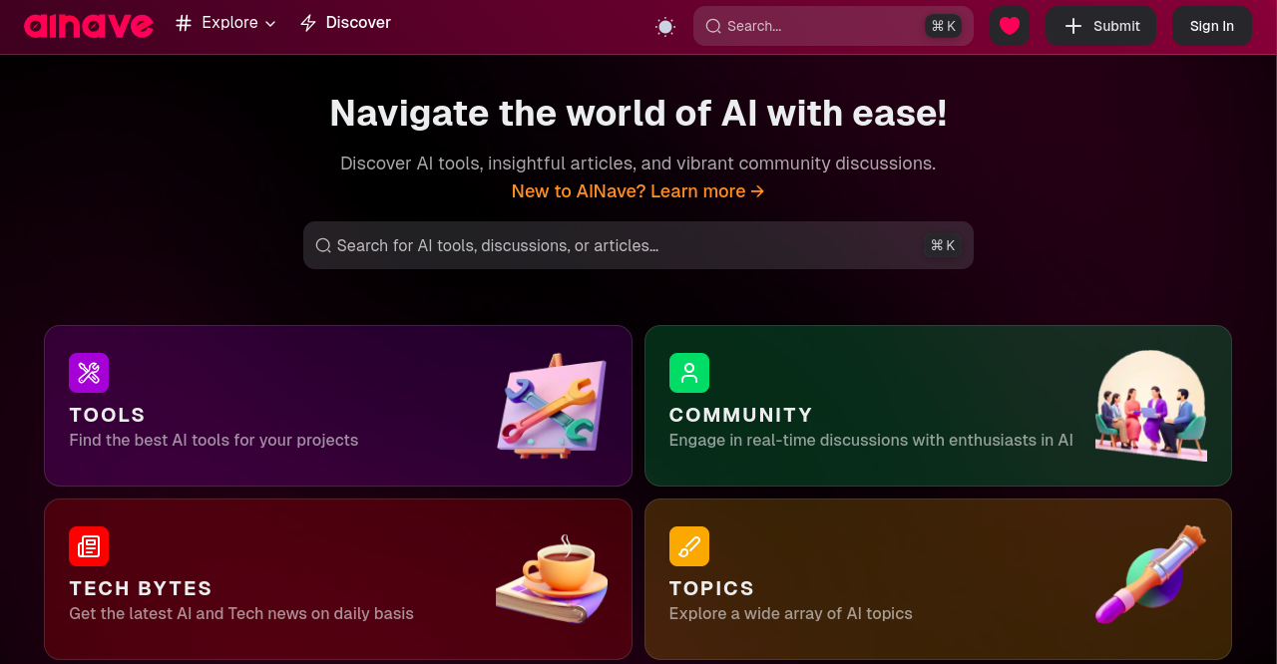This screenshot has width=1277, height=664.
Task: Click the top navigation search field
Action: pyautogui.click(x=833, y=26)
